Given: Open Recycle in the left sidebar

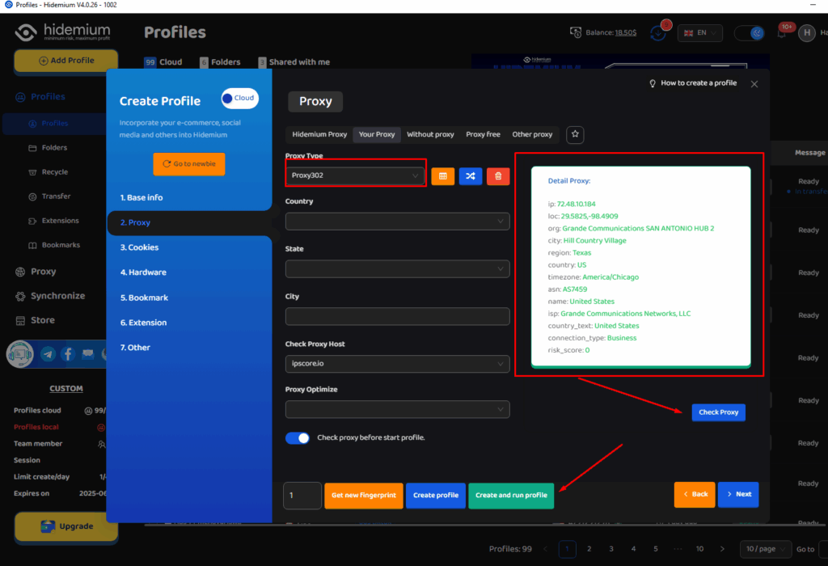Looking at the screenshot, I should [x=54, y=172].
